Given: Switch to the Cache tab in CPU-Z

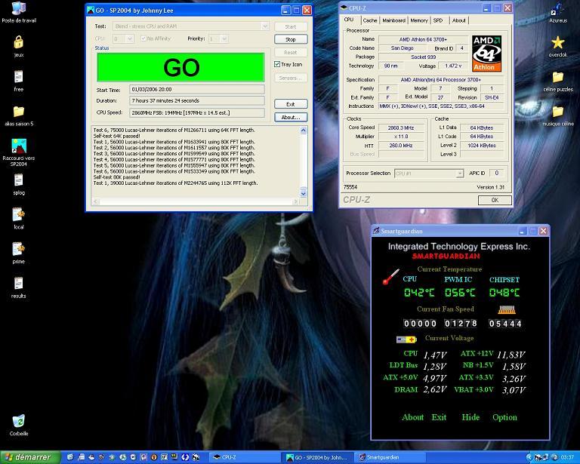Looking at the screenshot, I should [369, 20].
